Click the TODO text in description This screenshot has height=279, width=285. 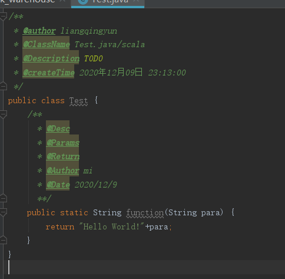[94, 58]
